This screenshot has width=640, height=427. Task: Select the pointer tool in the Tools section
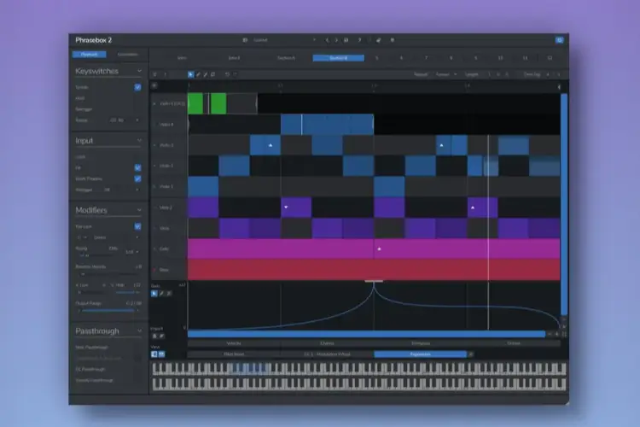[x=154, y=293]
